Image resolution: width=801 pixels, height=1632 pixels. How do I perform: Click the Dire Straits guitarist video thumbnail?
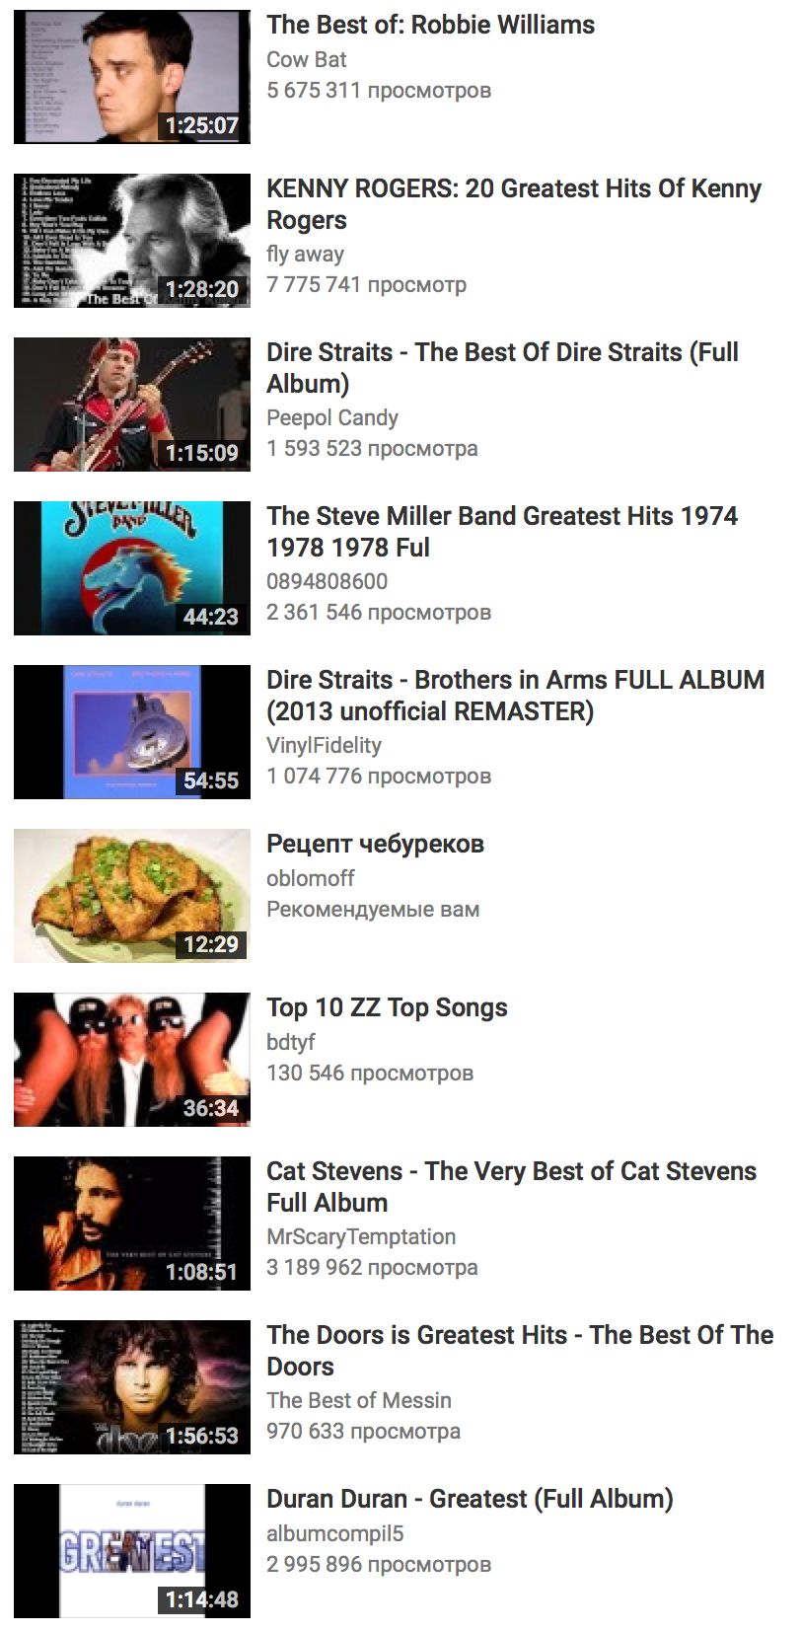click(131, 405)
